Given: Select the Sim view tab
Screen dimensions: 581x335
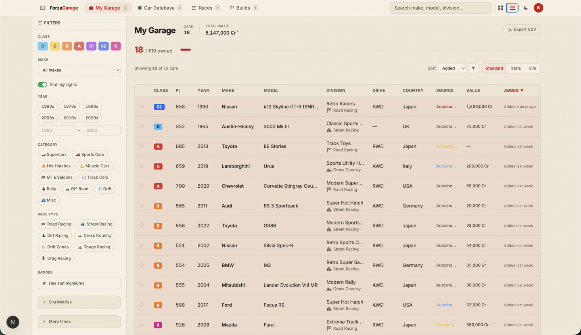Looking at the screenshot, I should (533, 68).
